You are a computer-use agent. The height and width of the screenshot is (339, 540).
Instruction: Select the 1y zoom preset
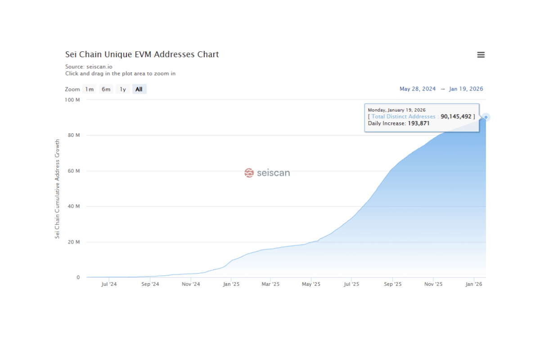click(122, 89)
